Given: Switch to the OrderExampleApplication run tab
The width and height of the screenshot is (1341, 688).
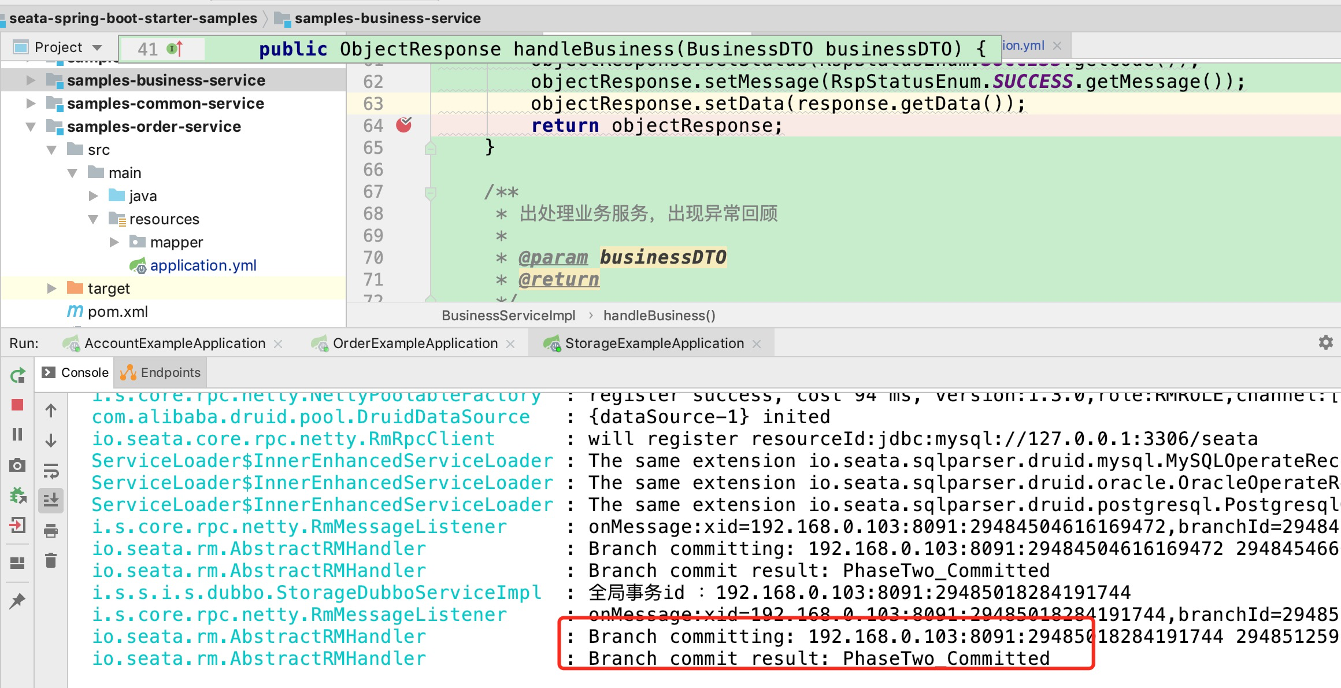Looking at the screenshot, I should pyautogui.click(x=414, y=343).
